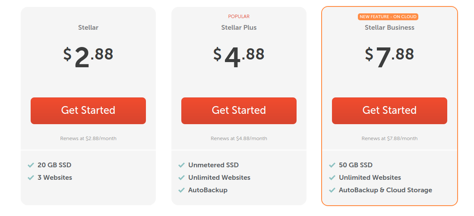Get started with the Stellar Plus plan

coord(239,110)
